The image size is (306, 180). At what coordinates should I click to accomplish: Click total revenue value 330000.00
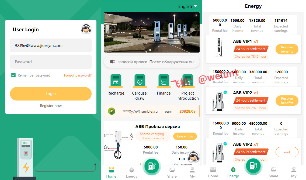tap(258, 72)
